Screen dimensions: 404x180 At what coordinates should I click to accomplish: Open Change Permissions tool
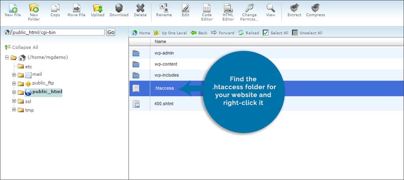[x=249, y=12]
